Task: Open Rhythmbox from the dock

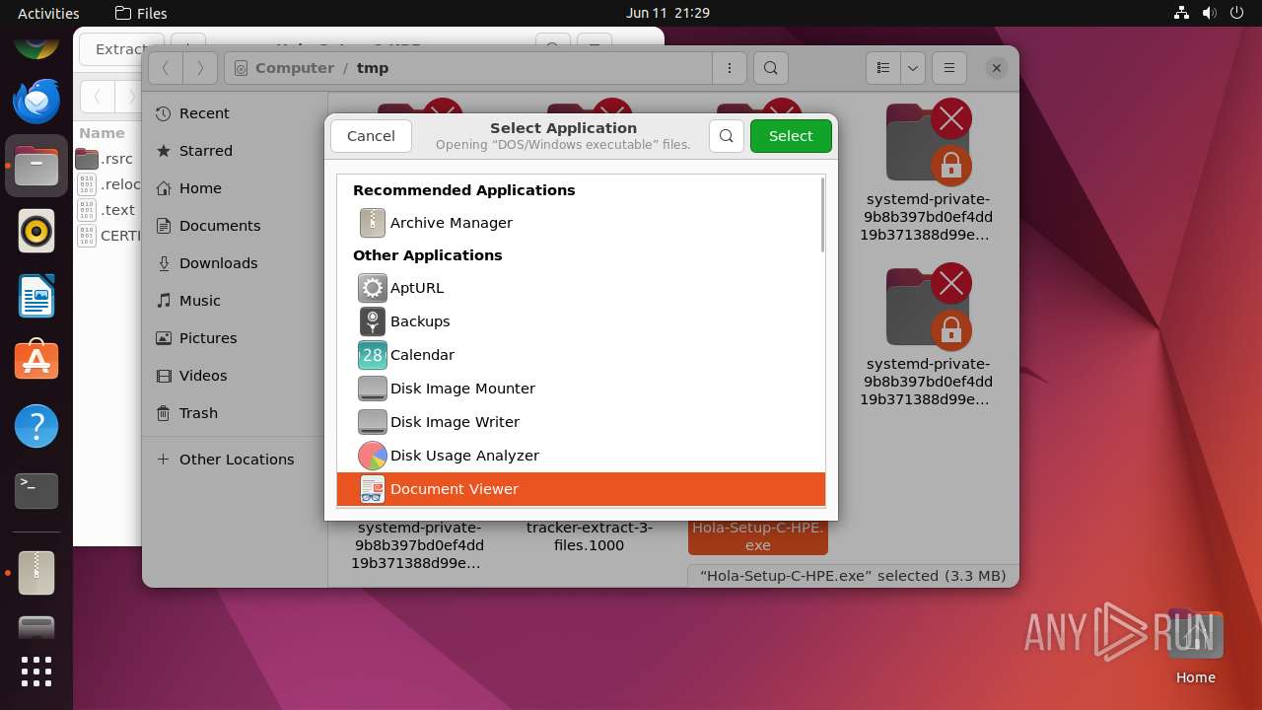Action: pos(36,232)
